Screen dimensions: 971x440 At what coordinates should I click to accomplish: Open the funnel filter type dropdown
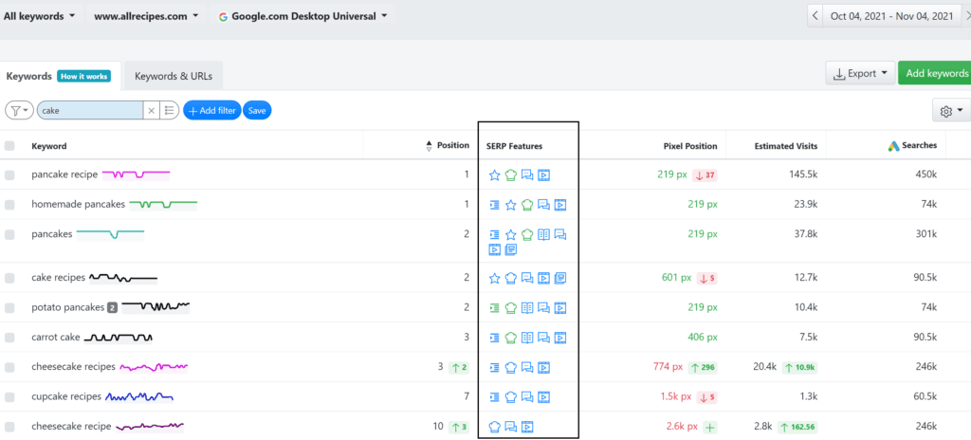(x=20, y=111)
